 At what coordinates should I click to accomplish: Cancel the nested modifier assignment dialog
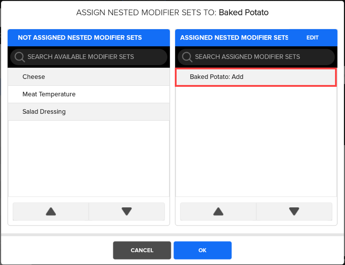[142, 250]
